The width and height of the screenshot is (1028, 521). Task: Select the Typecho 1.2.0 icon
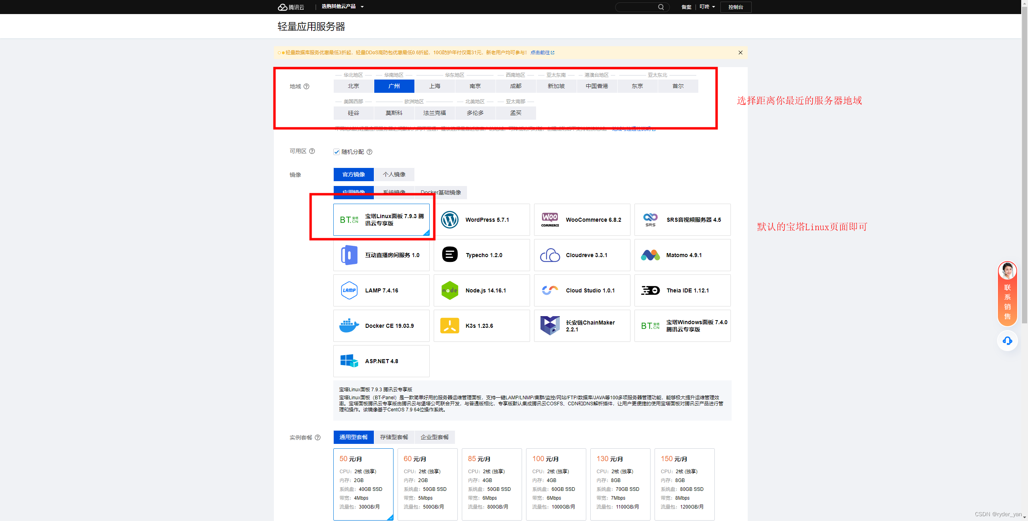click(449, 255)
